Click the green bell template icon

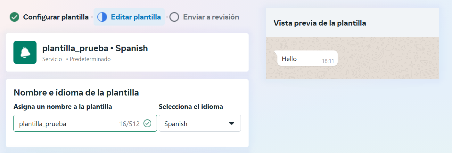pyautogui.click(x=25, y=52)
